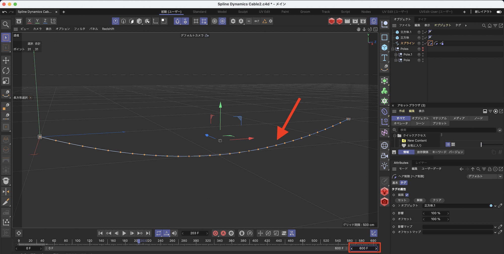
Task: Expand the Poles object group
Action: pos(393,49)
